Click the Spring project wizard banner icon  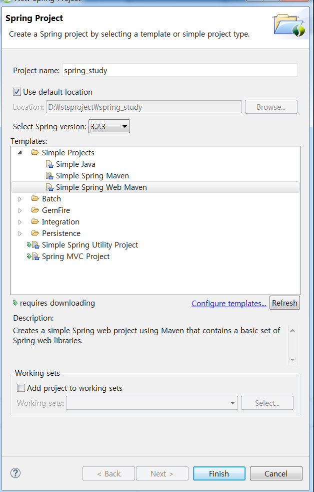(x=288, y=25)
